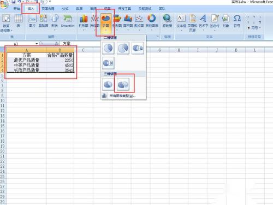Open the Page Layout ribbon tab
273x205 pixels.
tap(48, 9)
